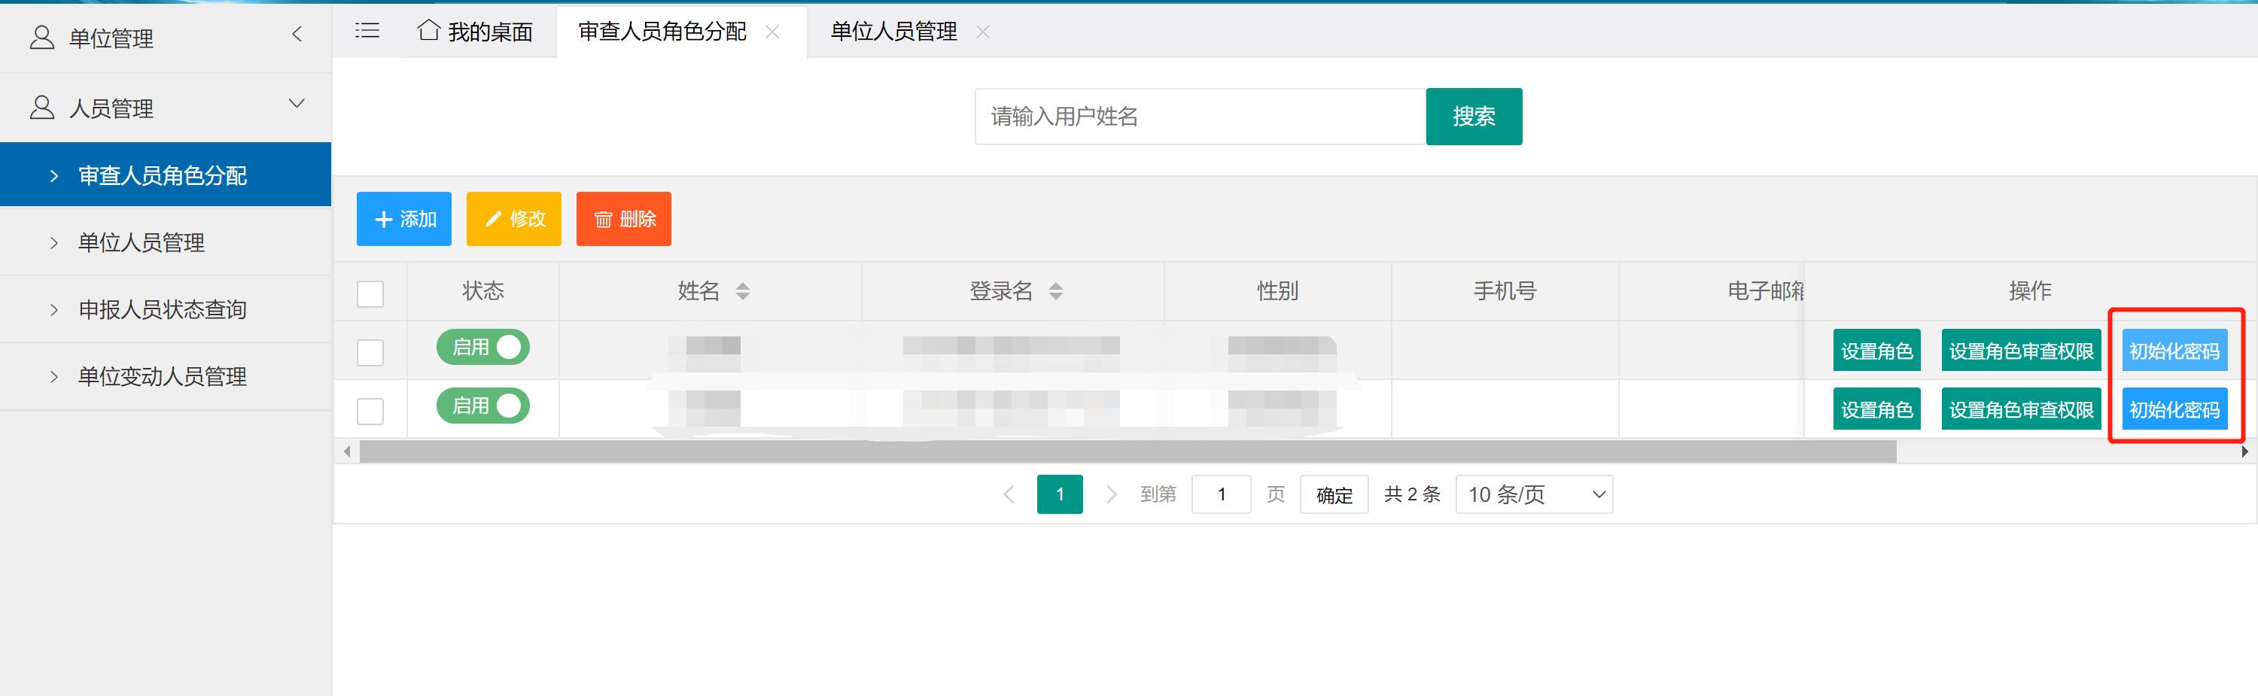
Task: Open the 10 条/页 page size dropdown
Action: tap(1533, 494)
